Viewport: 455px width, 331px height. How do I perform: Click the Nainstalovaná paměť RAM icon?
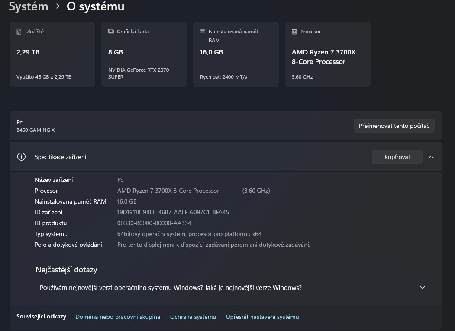click(x=202, y=31)
